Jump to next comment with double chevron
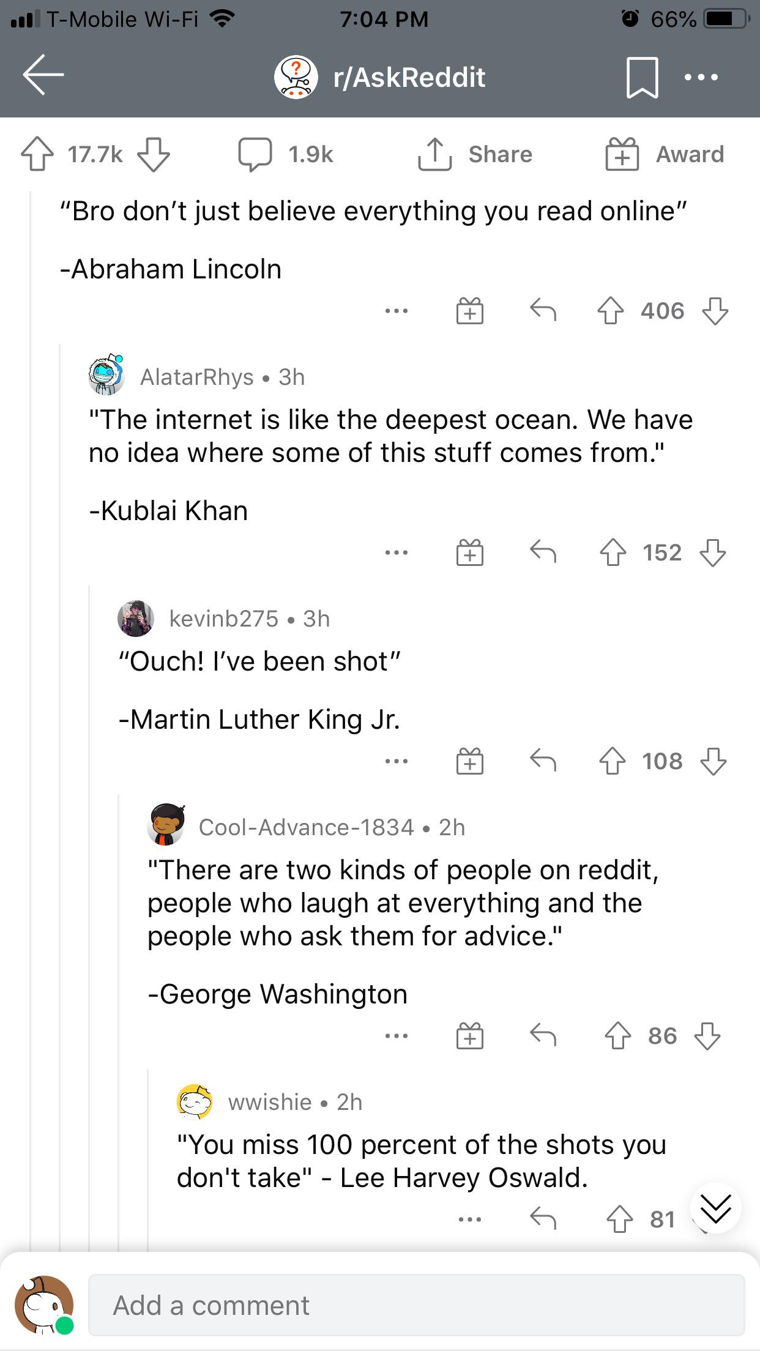Screen dimensions: 760x1351 pyautogui.click(x=715, y=1208)
